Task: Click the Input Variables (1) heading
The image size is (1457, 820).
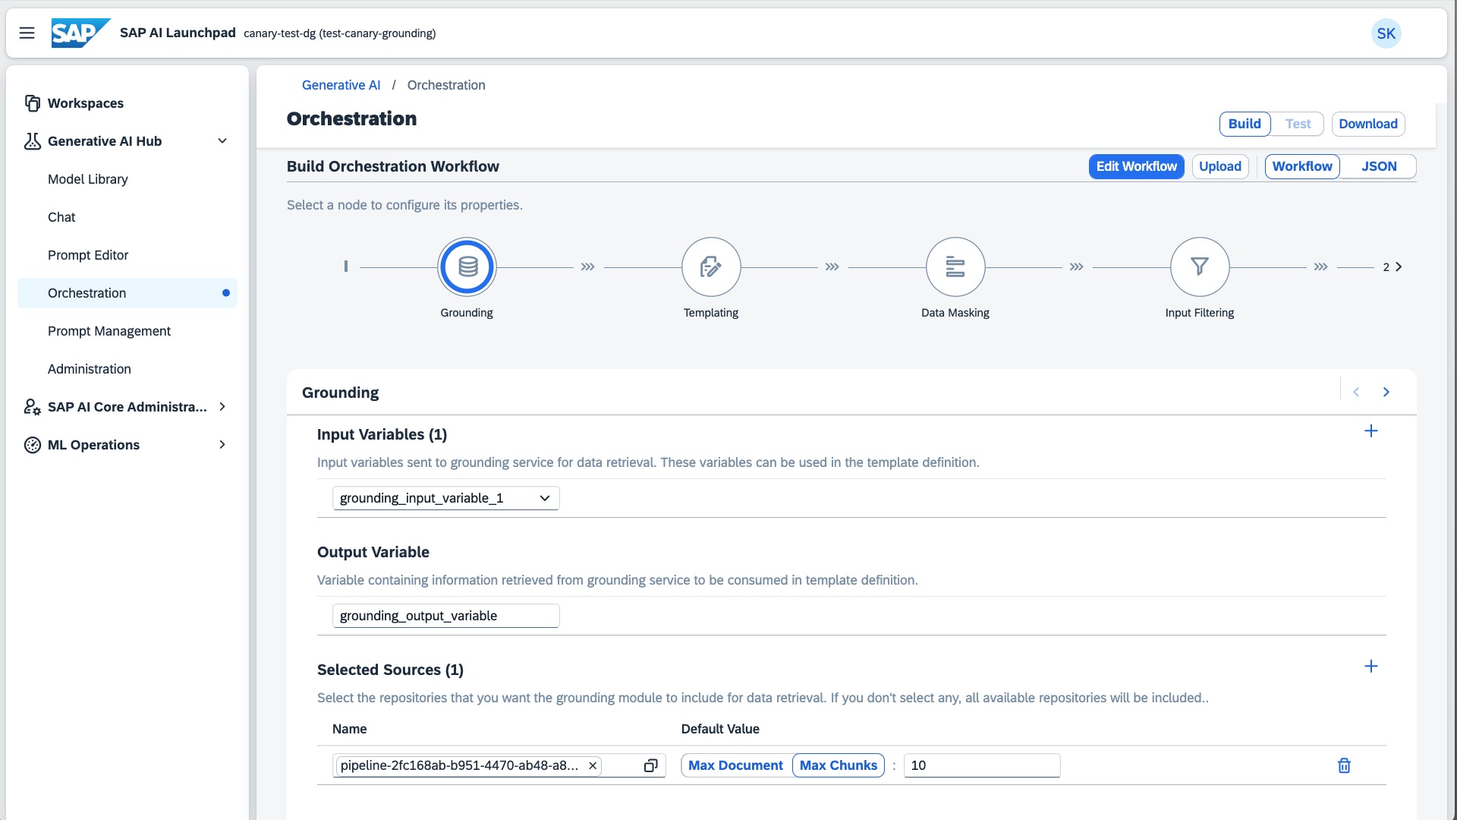Action: pos(382,434)
